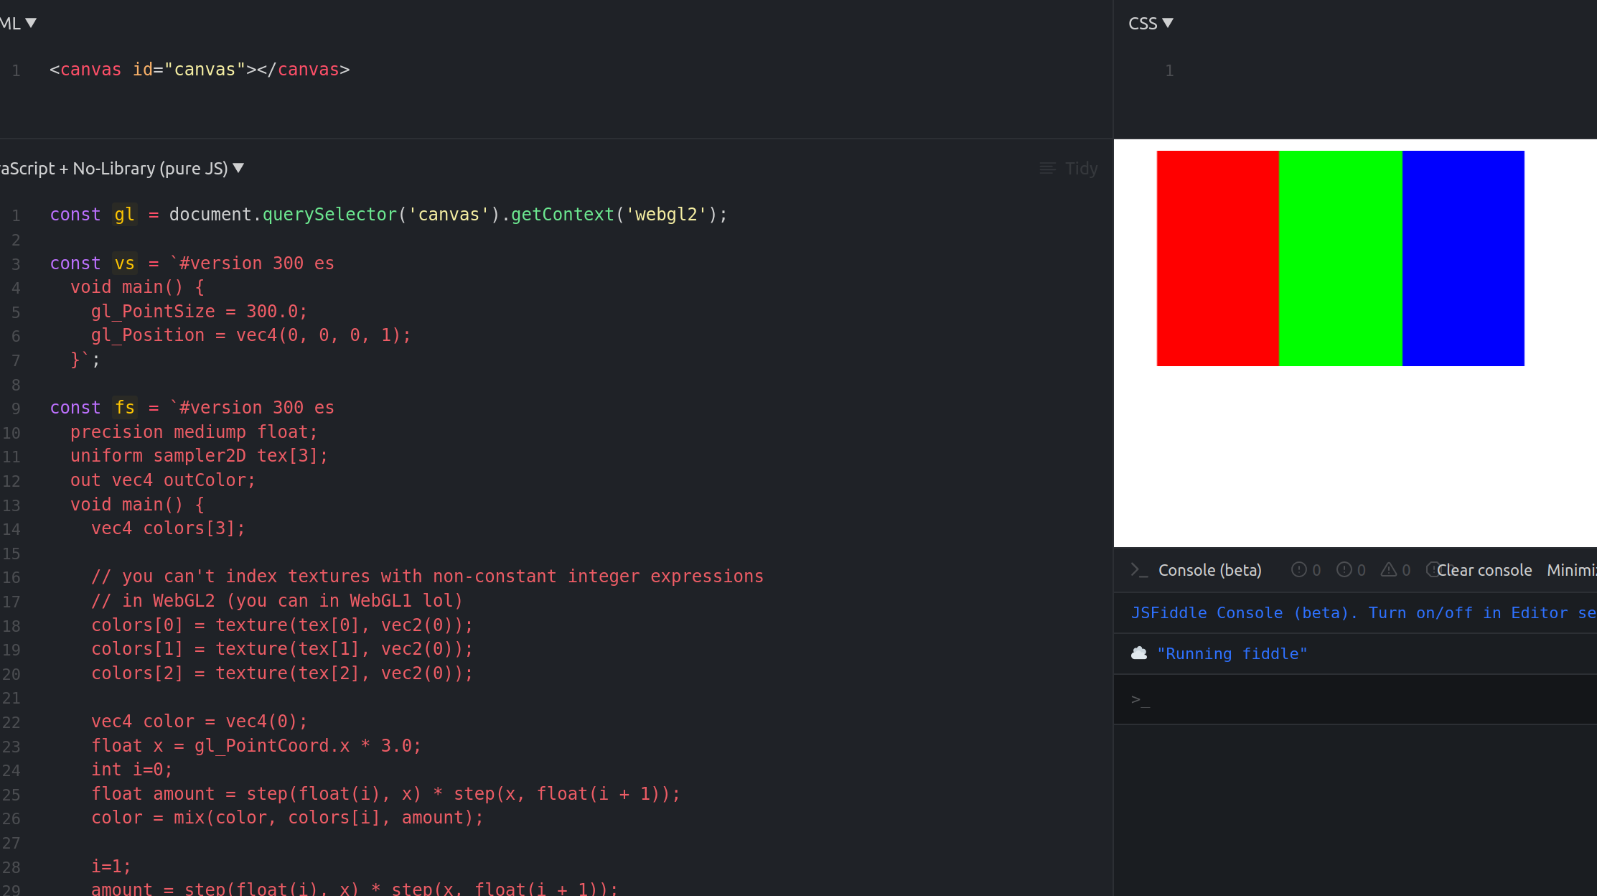The width and height of the screenshot is (1597, 896).
Task: Open the CSS panel dropdown menu
Action: click(1167, 22)
